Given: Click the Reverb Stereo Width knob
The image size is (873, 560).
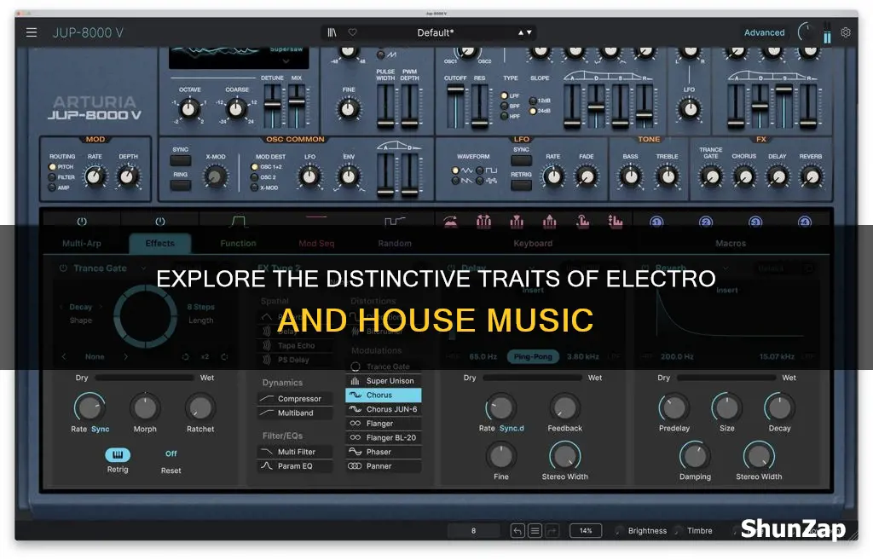Looking at the screenshot, I should pyautogui.click(x=758, y=457).
